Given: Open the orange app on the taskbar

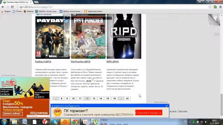Looking at the screenshot, I should (x=65, y=122).
